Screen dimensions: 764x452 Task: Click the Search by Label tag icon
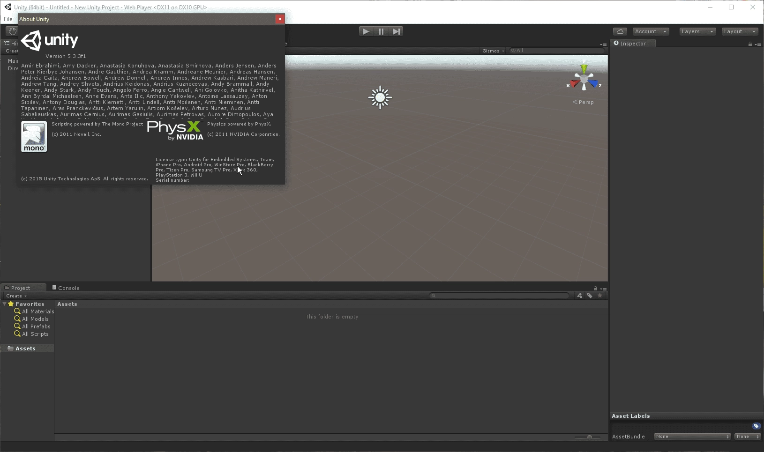click(x=590, y=296)
